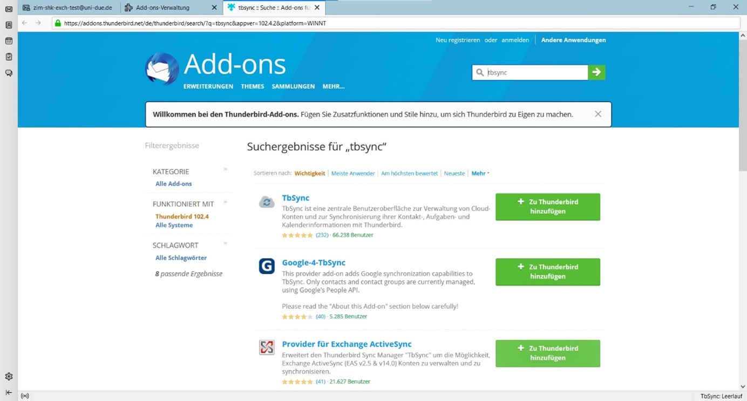This screenshot has height=401, width=747.
Task: Click the green search submit arrow
Action: [x=596, y=72]
